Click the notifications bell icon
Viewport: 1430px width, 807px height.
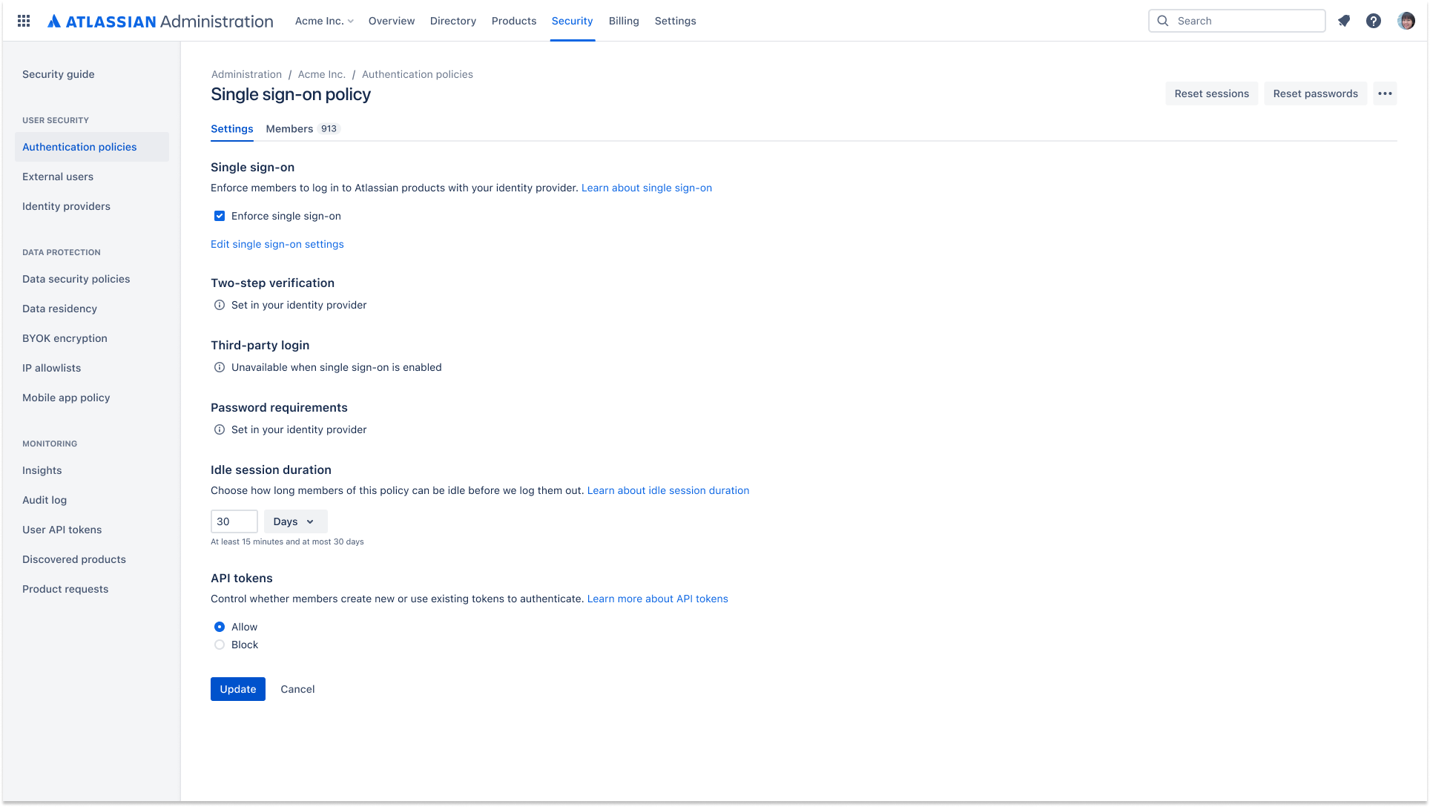pos(1345,21)
